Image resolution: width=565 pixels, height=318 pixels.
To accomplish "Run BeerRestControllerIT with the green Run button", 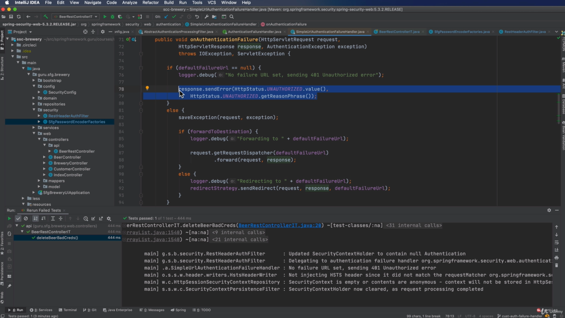I will pyautogui.click(x=105, y=17).
